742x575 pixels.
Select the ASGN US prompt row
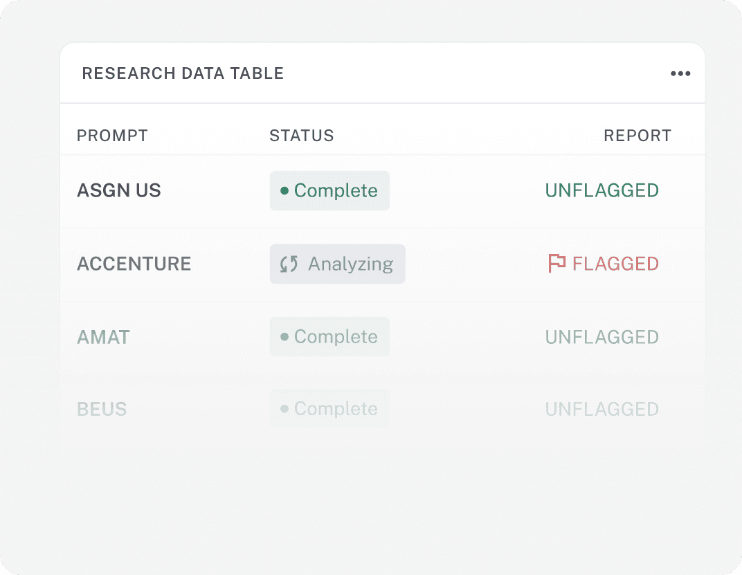pyautogui.click(x=382, y=191)
